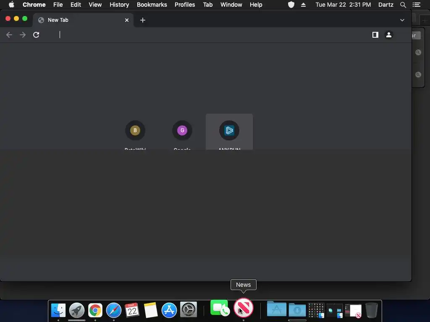The width and height of the screenshot is (430, 322).
Task: Select the New Tab tab
Action: 83,20
